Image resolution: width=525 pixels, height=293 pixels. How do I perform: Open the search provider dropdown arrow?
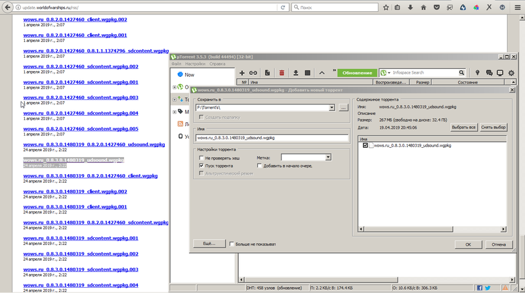(389, 73)
